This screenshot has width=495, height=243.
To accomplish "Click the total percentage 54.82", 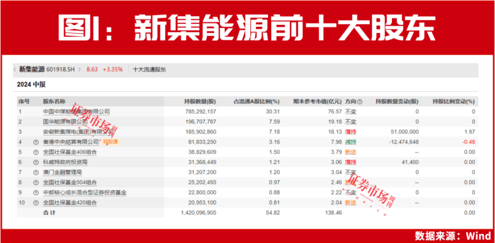I will click(x=274, y=213).
